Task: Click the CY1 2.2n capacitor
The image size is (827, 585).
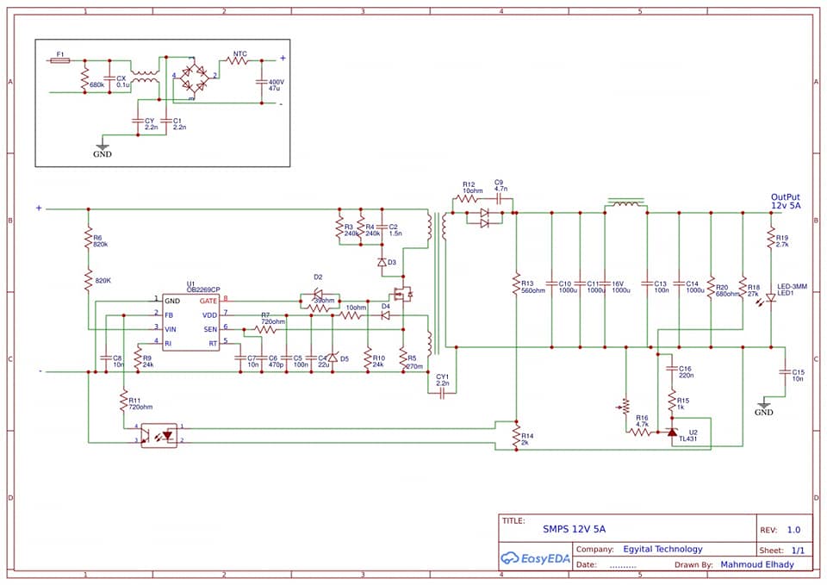Action: click(x=443, y=394)
